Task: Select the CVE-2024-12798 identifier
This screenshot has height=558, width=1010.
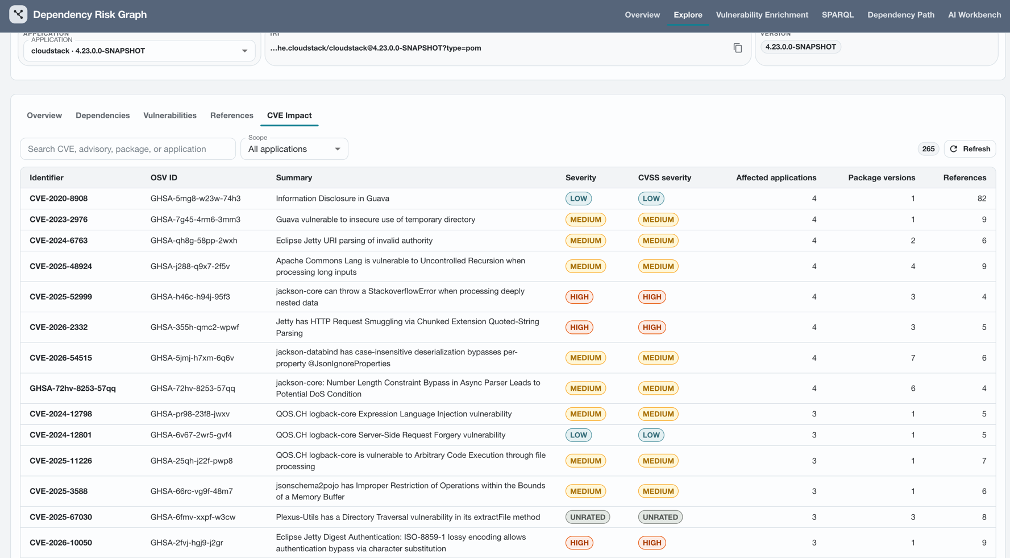Action: click(x=61, y=414)
